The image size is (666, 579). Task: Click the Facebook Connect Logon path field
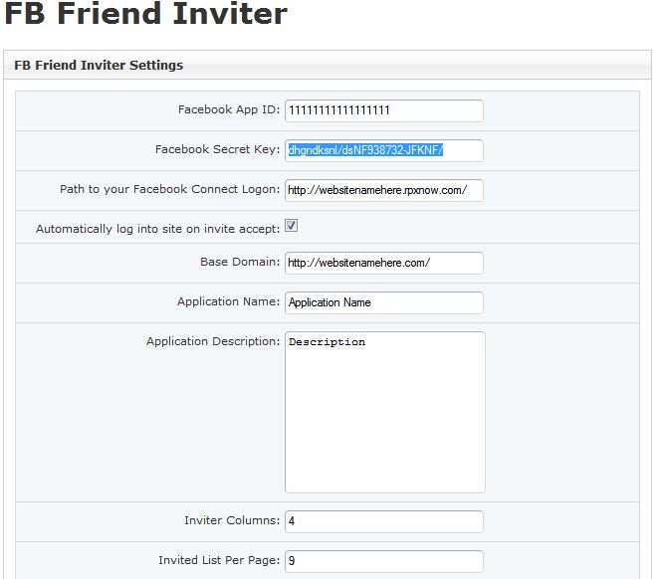tap(383, 190)
